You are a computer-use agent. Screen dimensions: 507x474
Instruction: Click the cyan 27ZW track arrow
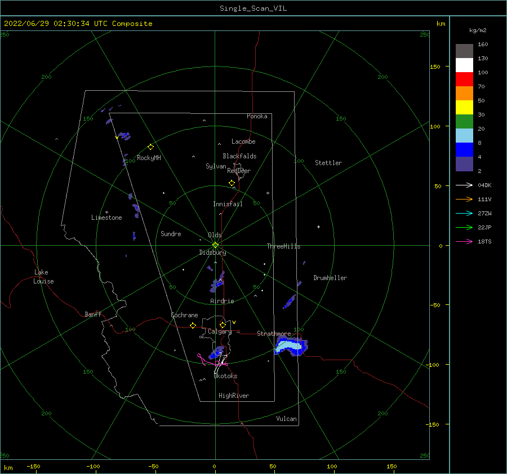[464, 213]
